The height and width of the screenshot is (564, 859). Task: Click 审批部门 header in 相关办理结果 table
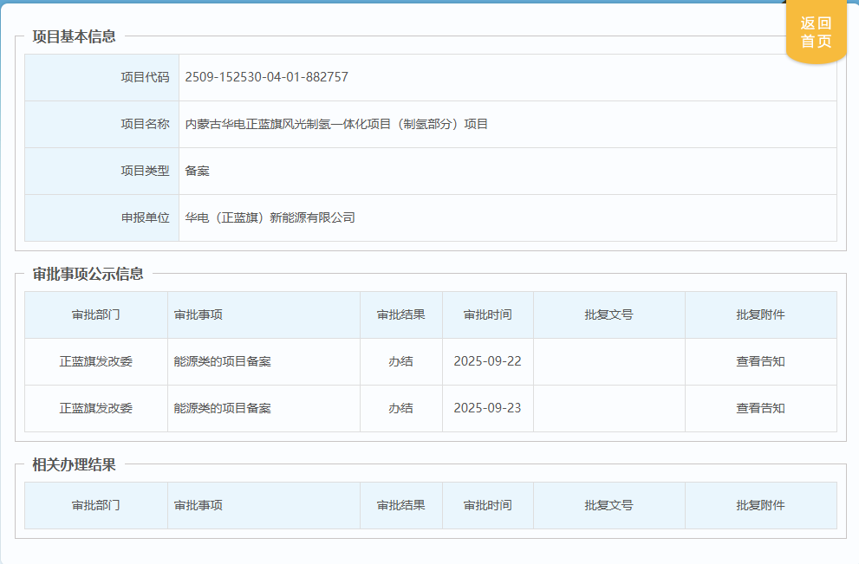tap(95, 505)
